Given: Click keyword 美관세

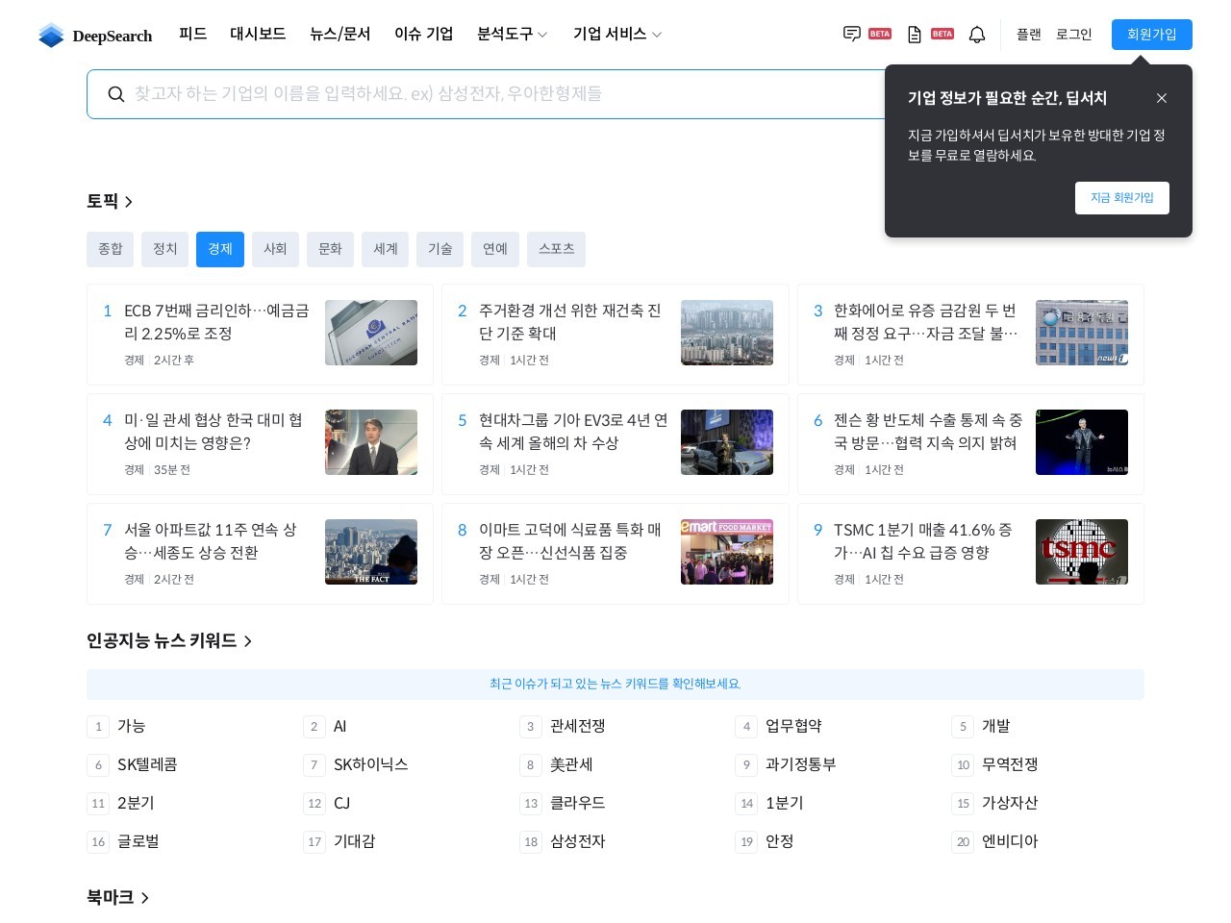Looking at the screenshot, I should 571,765.
